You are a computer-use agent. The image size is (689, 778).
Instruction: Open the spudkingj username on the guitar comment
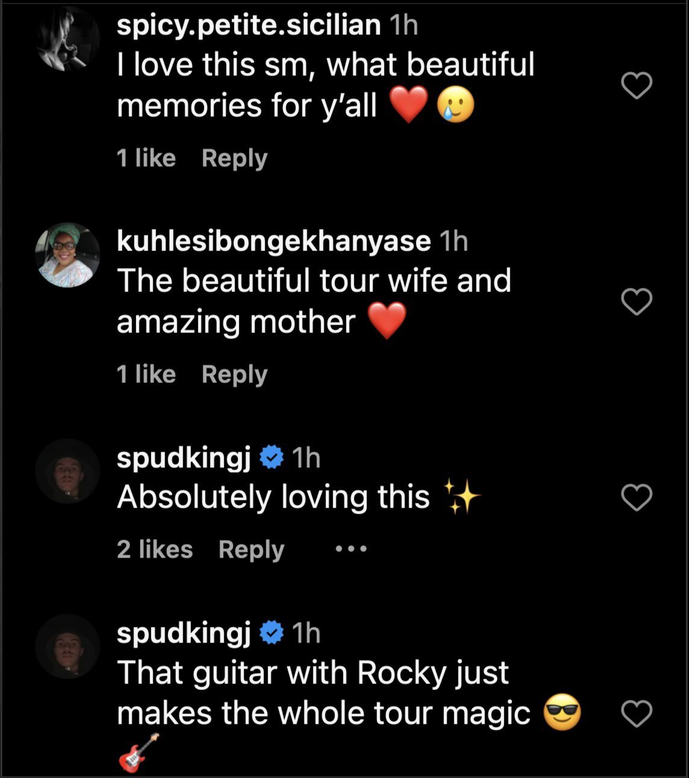click(184, 633)
